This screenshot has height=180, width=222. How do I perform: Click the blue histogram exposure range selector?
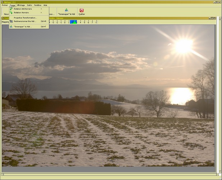[73, 22]
